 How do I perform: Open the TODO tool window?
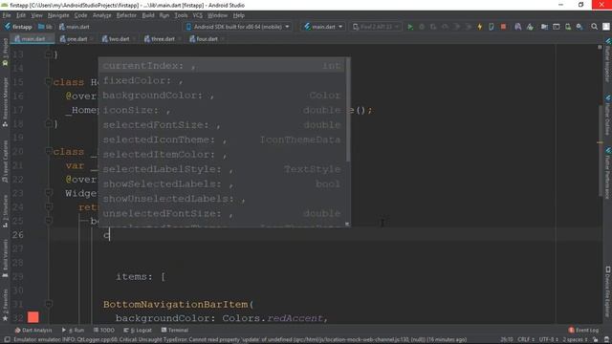[104, 330]
